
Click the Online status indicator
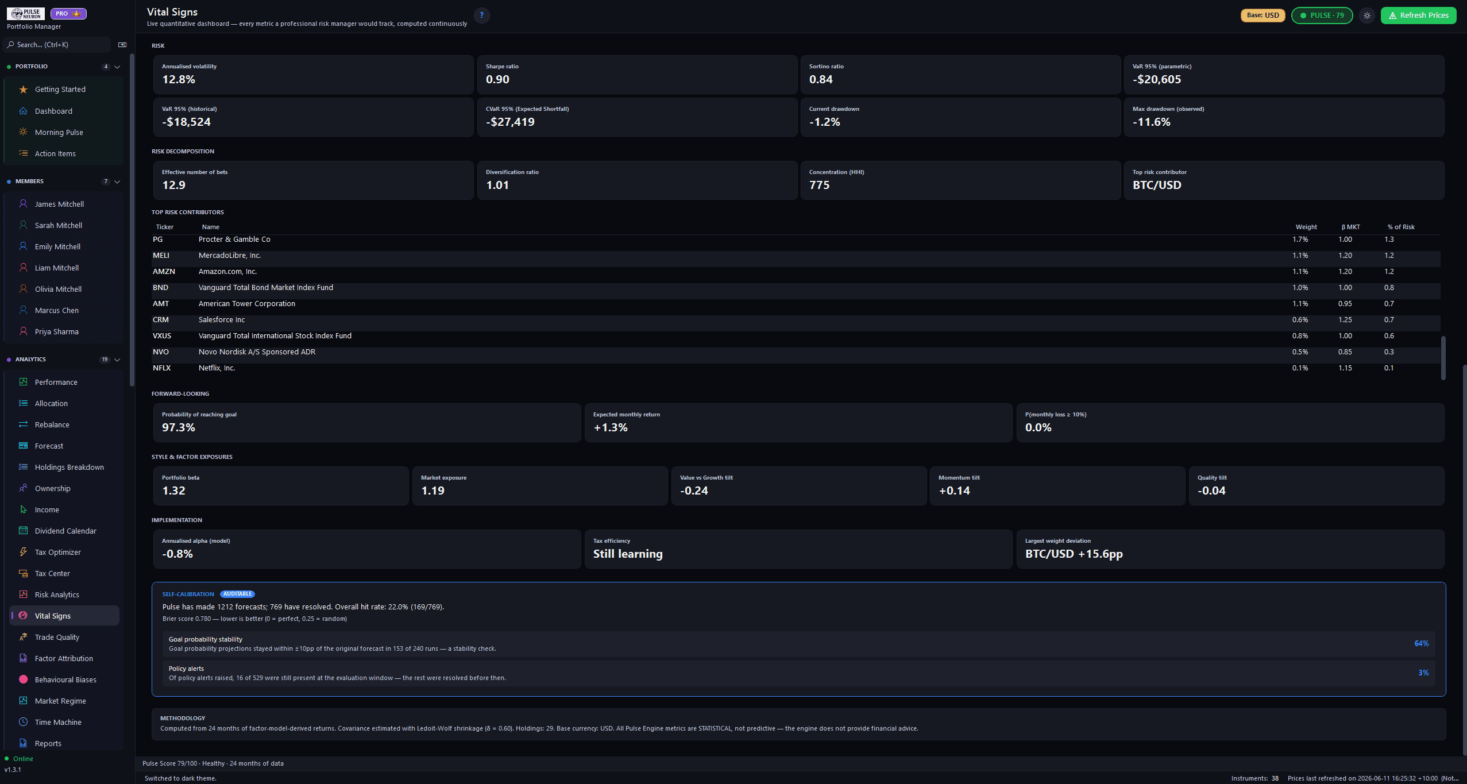[20, 759]
